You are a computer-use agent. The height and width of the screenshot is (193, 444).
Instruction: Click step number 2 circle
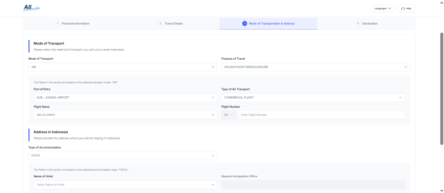tap(160, 24)
